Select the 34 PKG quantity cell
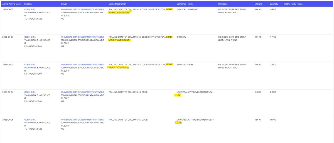The image size is (334, 143). click(273, 120)
